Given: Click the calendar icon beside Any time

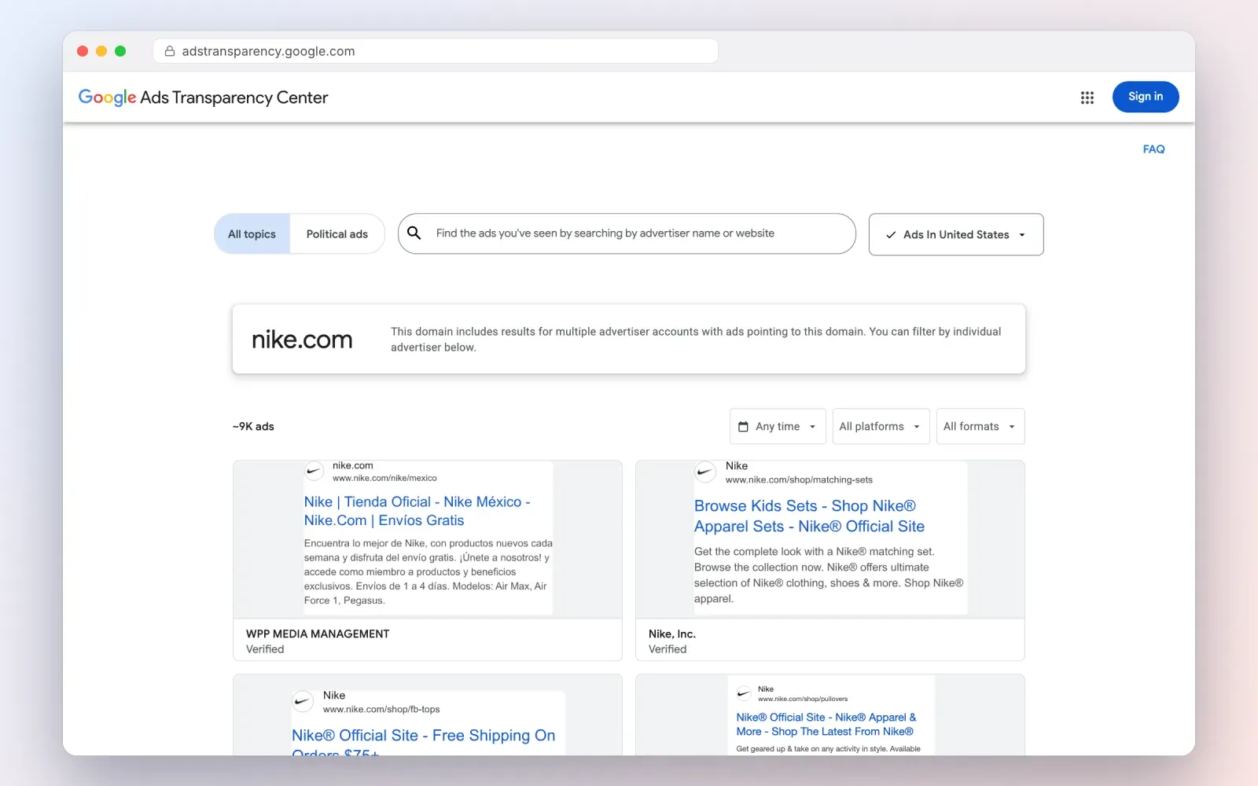Looking at the screenshot, I should pos(743,427).
